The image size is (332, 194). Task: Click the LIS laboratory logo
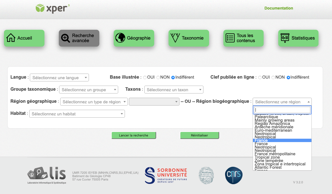point(47,175)
